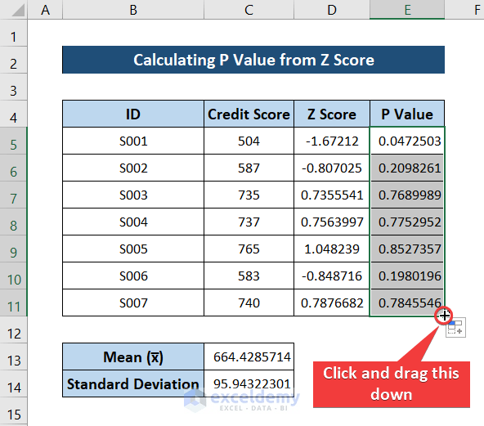This screenshot has height=426, width=484.
Task: Select P value cell 0.8527357
Action: 407,249
